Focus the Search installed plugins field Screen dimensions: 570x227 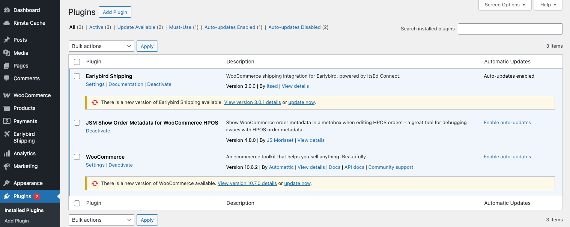510,29
